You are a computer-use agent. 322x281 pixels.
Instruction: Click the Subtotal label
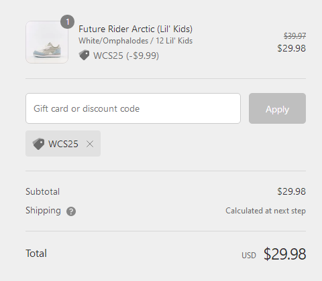click(x=43, y=191)
